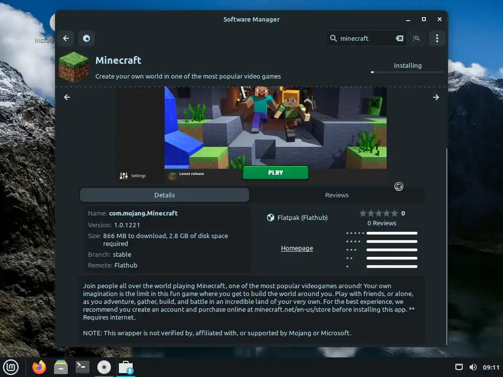Click the Flathub remote value

(x=126, y=266)
